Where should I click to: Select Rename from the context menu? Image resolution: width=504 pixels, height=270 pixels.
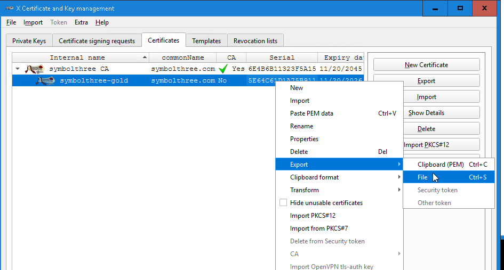(301, 126)
